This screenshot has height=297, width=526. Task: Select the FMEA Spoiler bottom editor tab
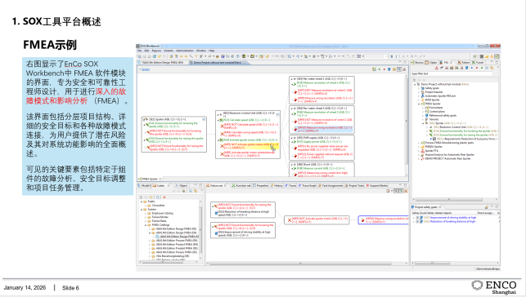pos(149,179)
